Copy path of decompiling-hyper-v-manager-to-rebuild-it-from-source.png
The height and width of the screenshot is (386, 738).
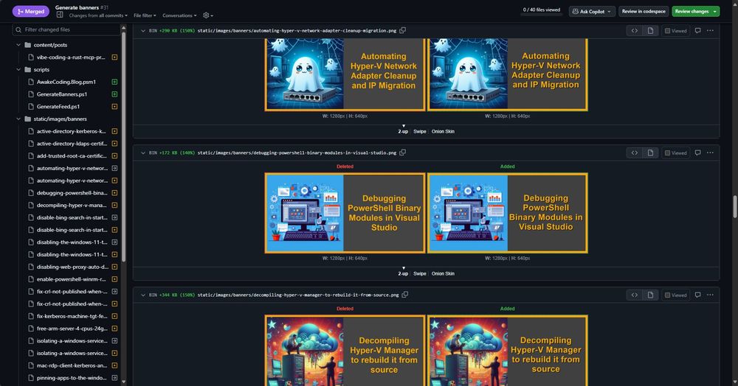pos(404,295)
